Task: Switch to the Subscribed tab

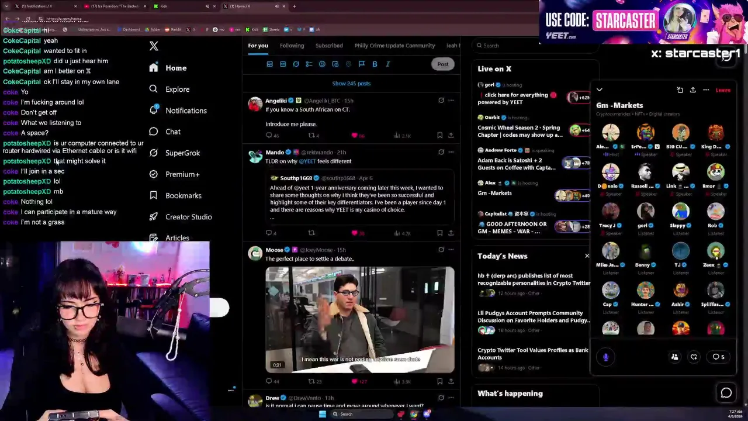Action: coord(329,46)
